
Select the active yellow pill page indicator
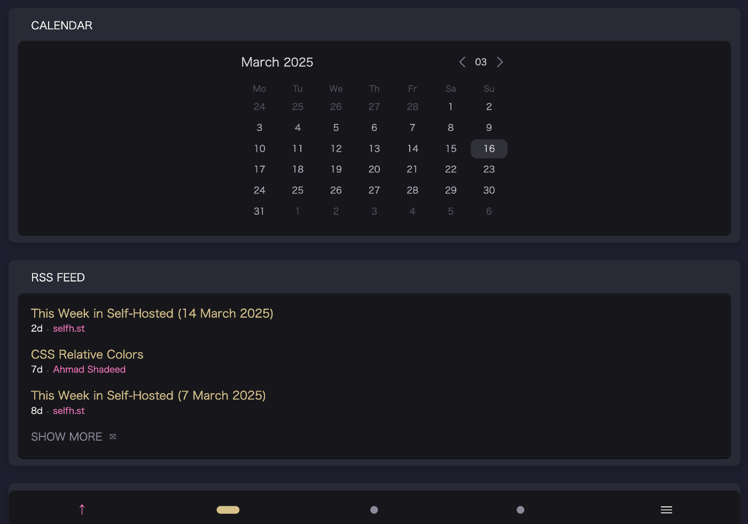point(228,510)
